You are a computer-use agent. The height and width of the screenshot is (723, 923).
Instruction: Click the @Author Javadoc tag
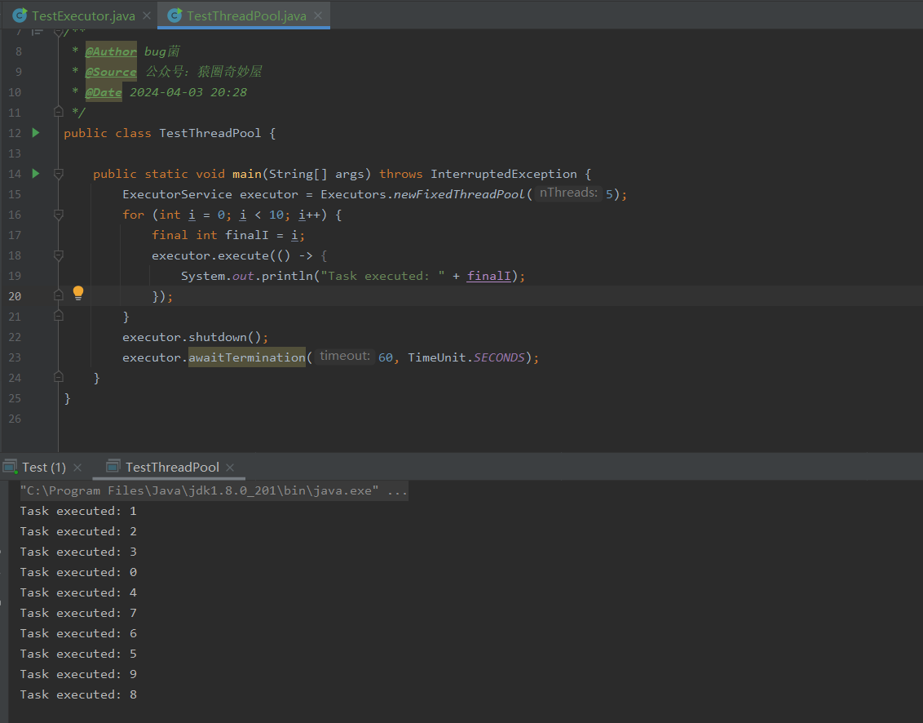111,51
